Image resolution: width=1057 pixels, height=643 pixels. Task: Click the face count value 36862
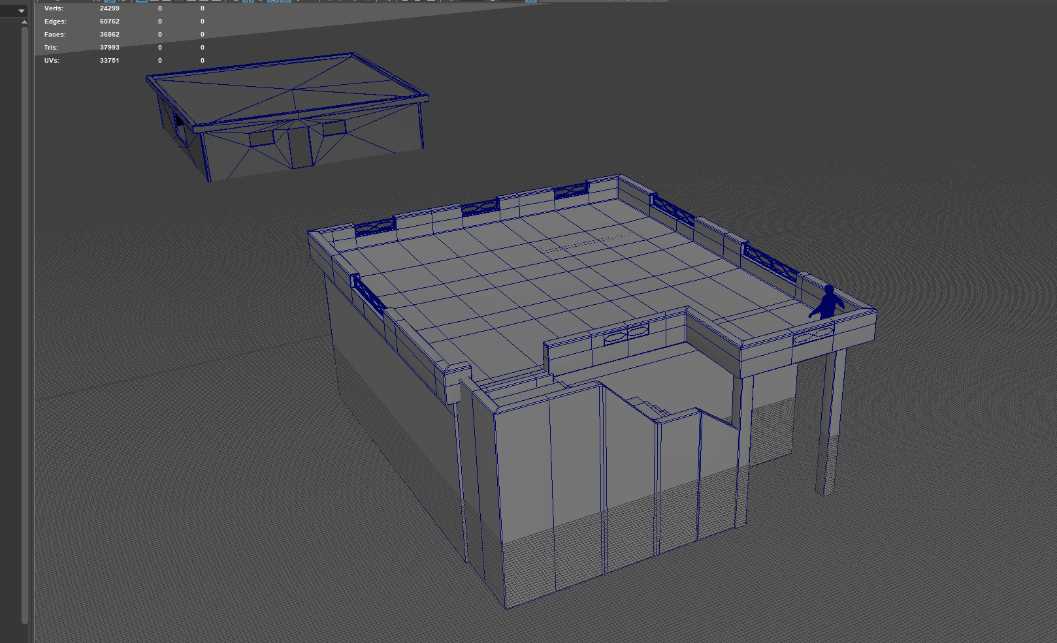pos(109,35)
